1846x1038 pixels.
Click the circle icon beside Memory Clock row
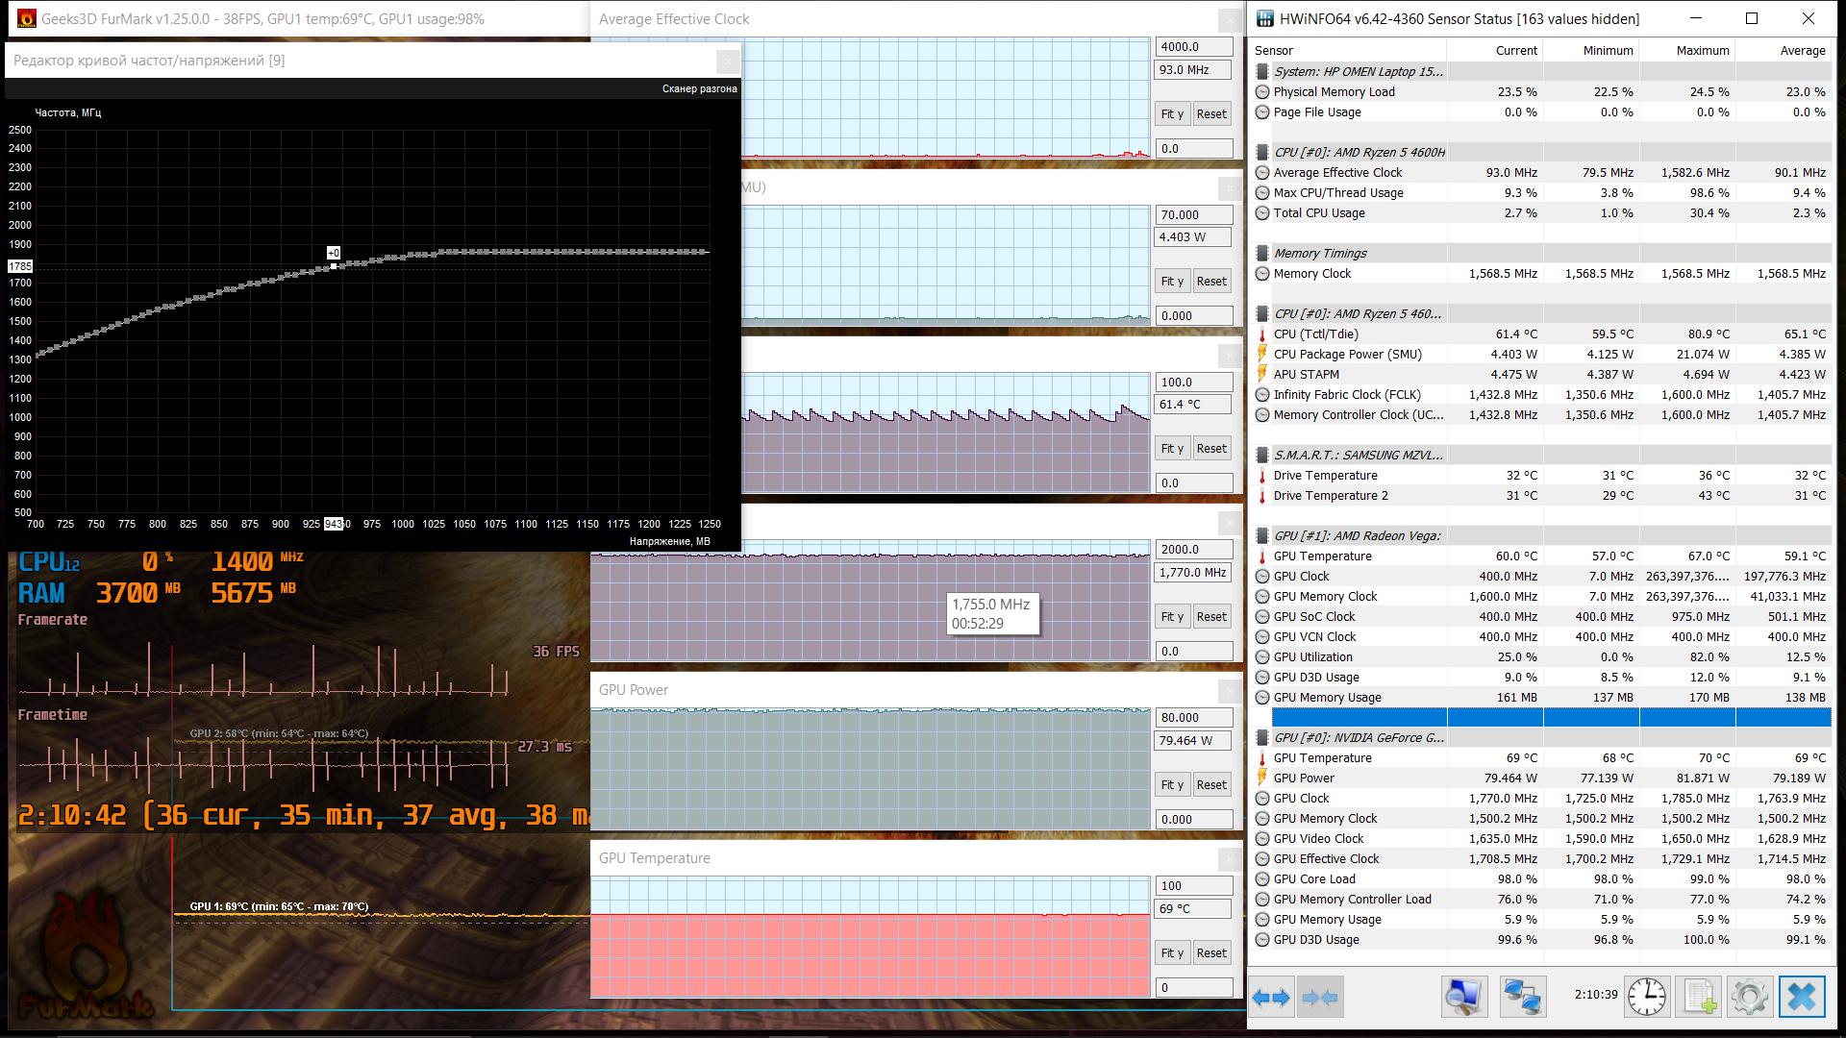1262,274
